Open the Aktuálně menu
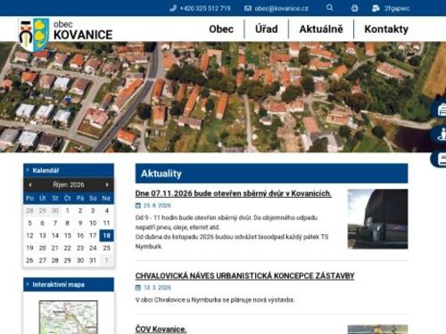 point(321,29)
